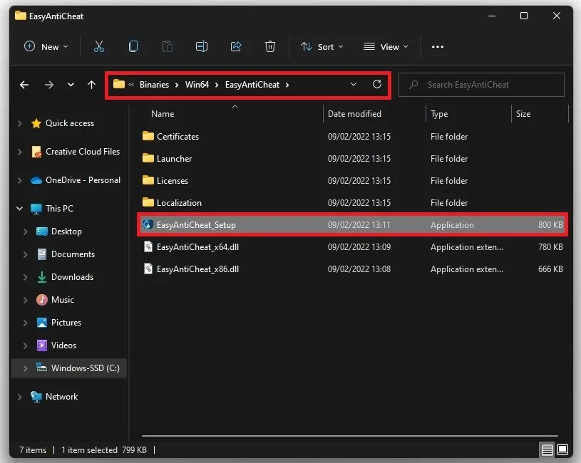Click the Paste clipboard icon
The image size is (581, 463).
(167, 46)
